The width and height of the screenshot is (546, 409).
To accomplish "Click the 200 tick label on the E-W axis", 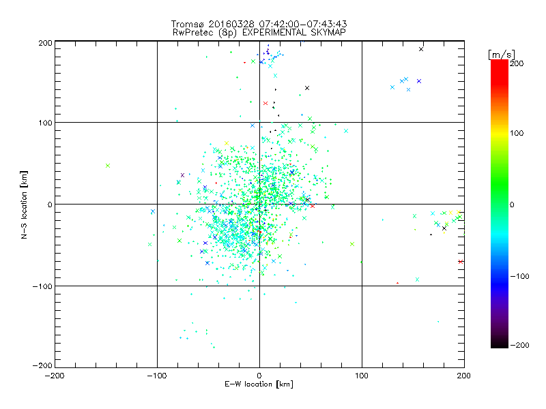I will [464, 376].
